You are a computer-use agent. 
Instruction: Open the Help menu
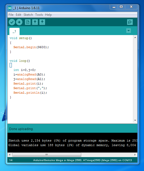(x=48, y=15)
